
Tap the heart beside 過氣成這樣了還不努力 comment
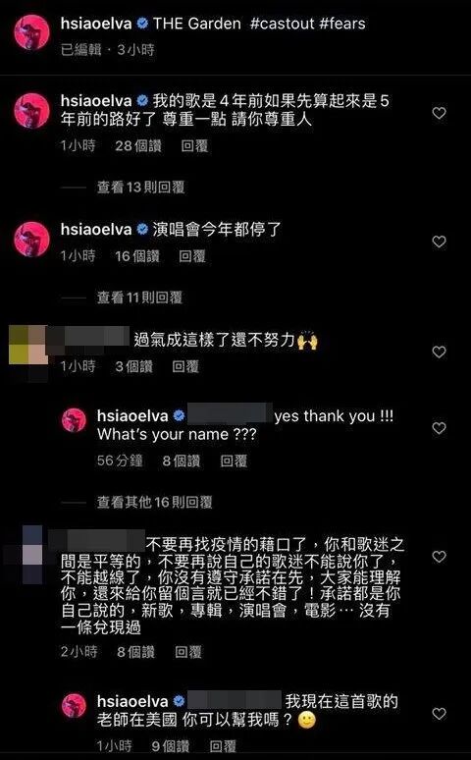(x=439, y=352)
